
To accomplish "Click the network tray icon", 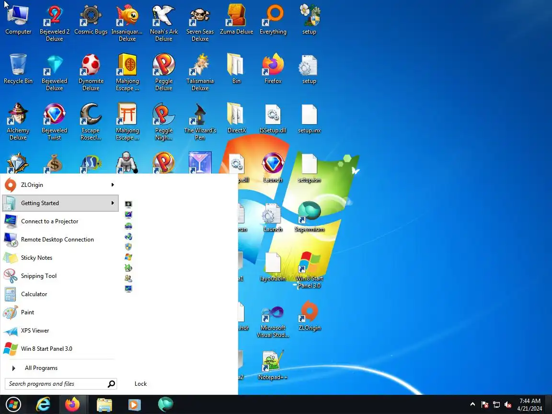I will [496, 404].
